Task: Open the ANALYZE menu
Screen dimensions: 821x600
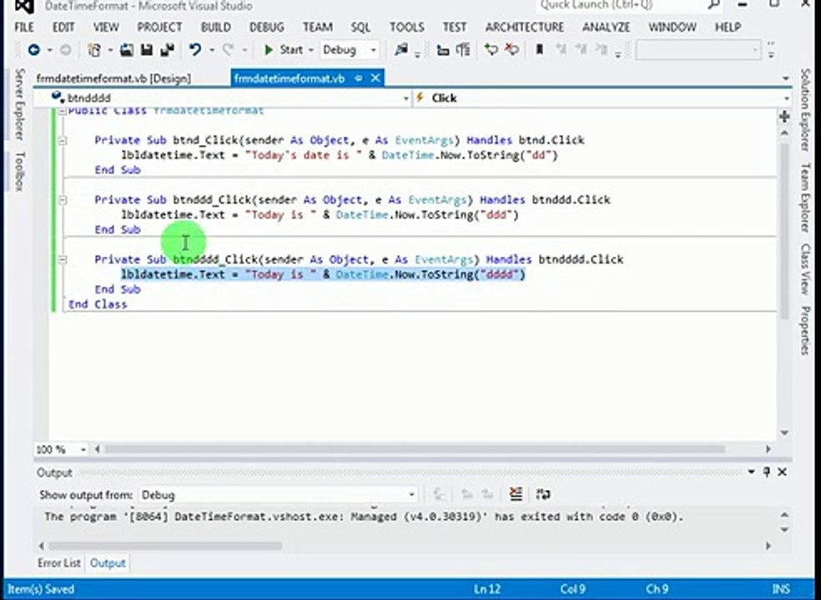Action: pyautogui.click(x=607, y=27)
